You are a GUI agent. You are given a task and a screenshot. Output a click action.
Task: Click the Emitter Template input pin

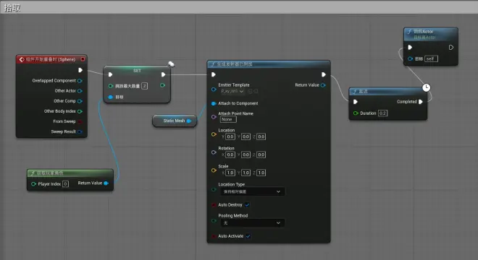click(214, 90)
